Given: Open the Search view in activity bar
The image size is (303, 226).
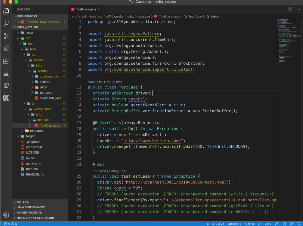Looking at the screenshot, I should 6,24.
